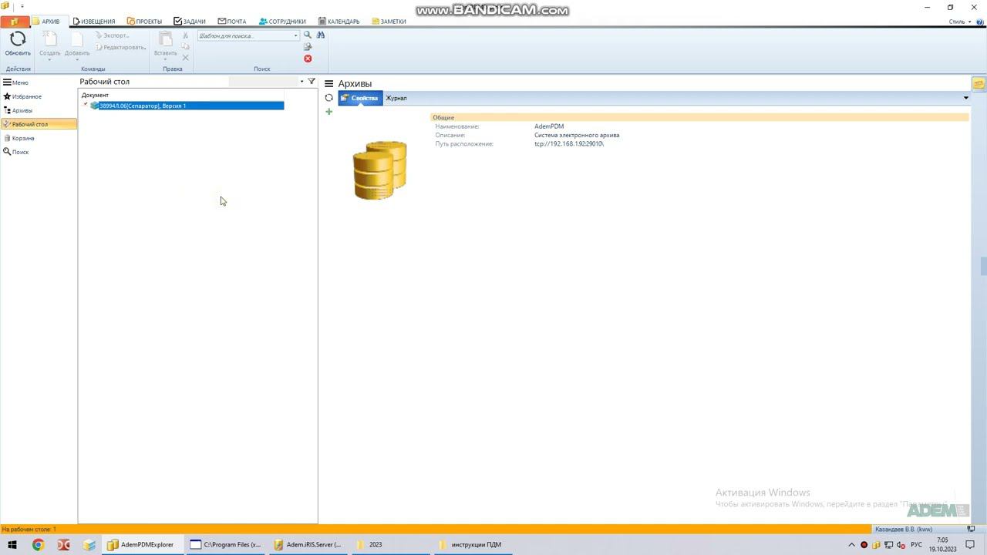987x555 pixels.
Task: Open the tabs overflow arrow in Архивы panel
Action: [965, 98]
